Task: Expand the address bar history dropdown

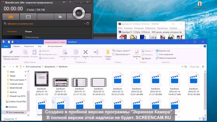Action: tap(182, 67)
